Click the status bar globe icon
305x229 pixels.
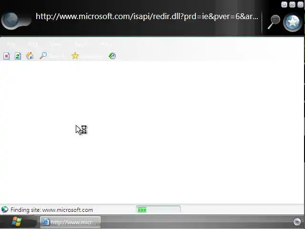coord(5,210)
